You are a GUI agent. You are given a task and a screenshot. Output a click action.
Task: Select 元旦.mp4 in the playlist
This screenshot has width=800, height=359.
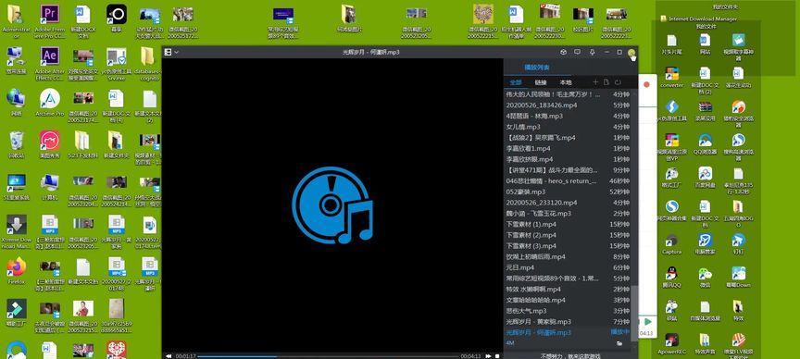pyautogui.click(x=568, y=267)
